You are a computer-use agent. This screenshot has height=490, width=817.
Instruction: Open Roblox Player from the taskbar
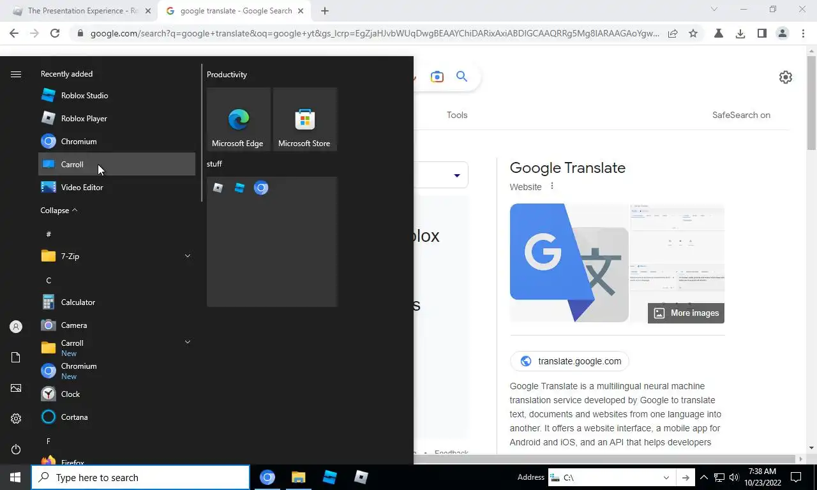click(361, 477)
